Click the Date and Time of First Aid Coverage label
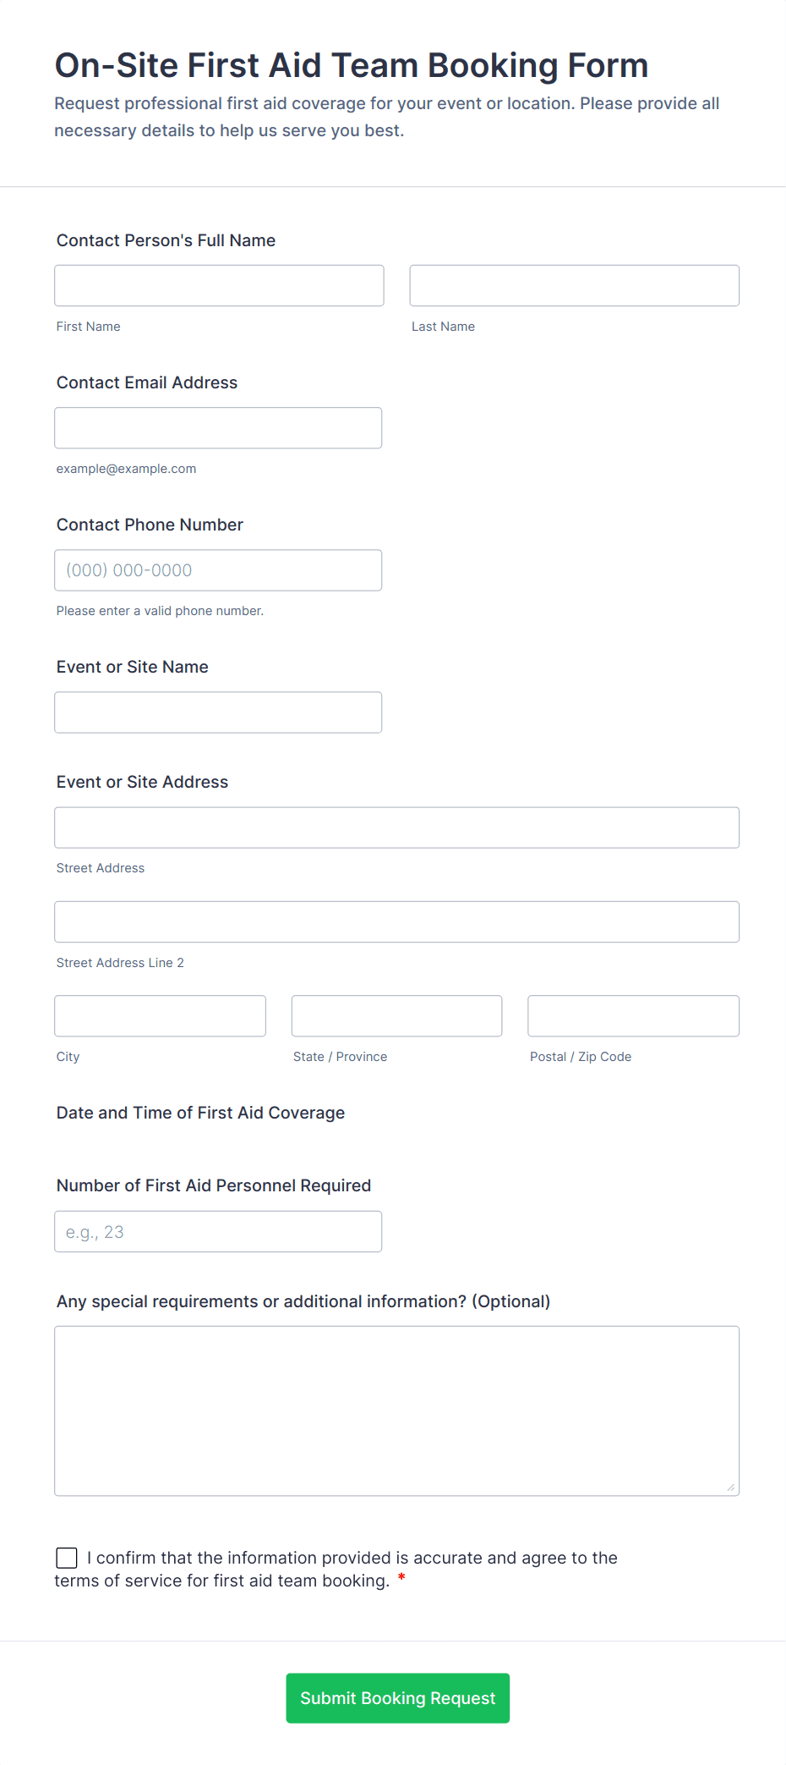 [x=200, y=1113]
